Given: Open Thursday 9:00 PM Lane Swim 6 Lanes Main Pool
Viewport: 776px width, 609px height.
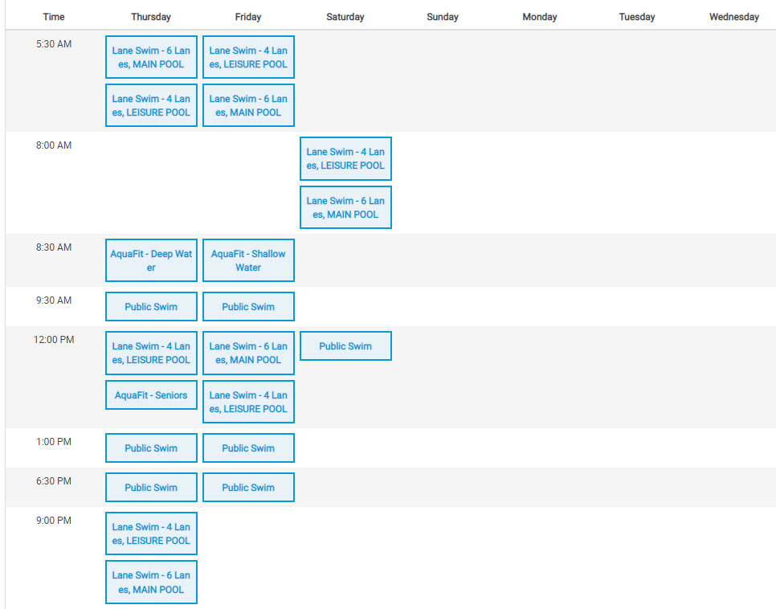Looking at the screenshot, I should [x=151, y=582].
